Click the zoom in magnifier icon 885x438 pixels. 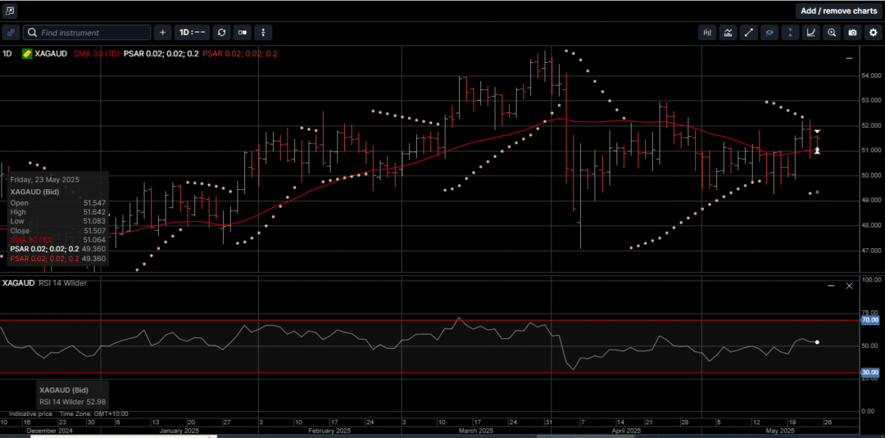[x=832, y=33]
